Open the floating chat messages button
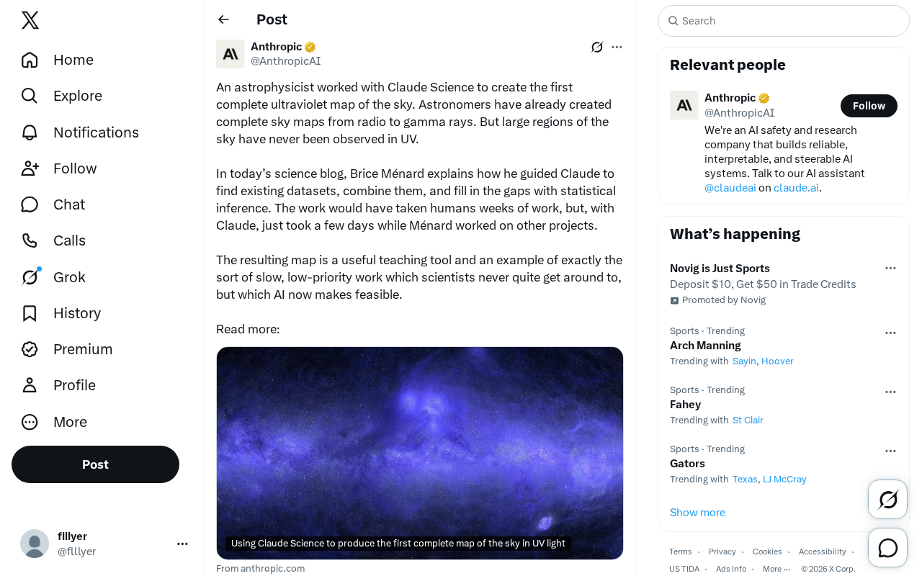922x576 pixels. [887, 547]
